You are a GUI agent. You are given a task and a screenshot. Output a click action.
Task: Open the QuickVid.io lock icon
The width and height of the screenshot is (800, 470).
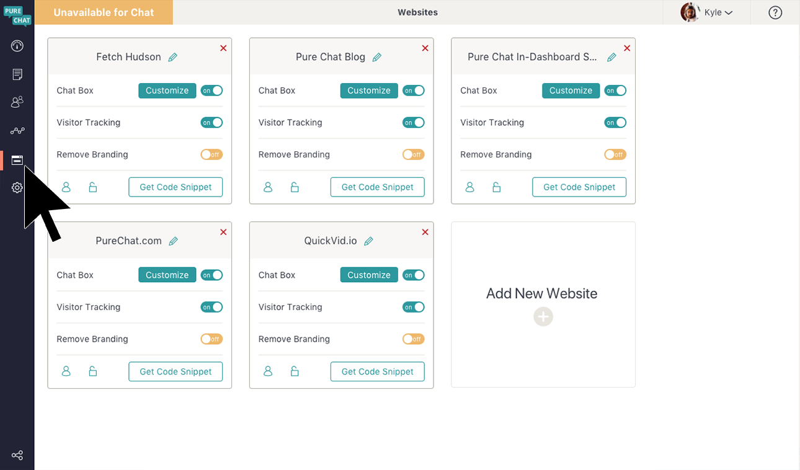pyautogui.click(x=295, y=371)
